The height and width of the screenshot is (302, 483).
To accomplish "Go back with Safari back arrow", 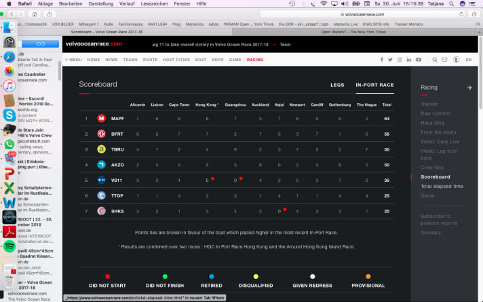I will pos(12,14).
